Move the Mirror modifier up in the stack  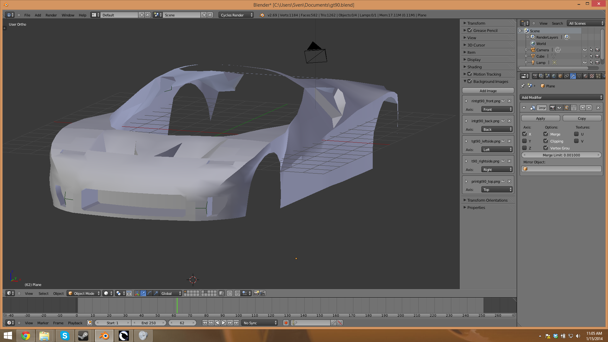pyautogui.click(x=583, y=108)
